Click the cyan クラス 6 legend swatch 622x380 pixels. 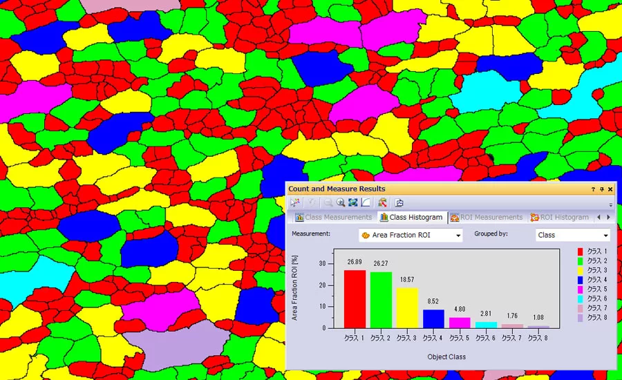pos(580,298)
